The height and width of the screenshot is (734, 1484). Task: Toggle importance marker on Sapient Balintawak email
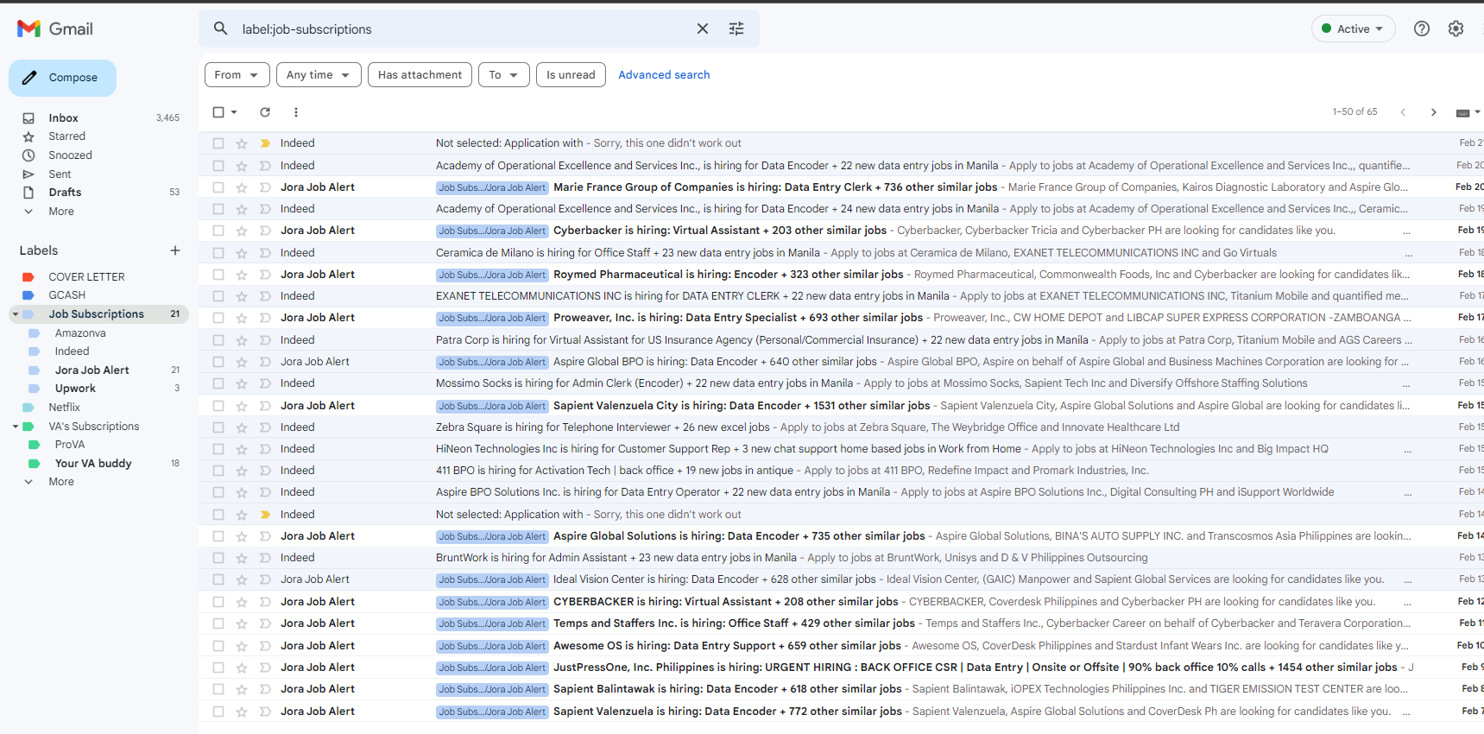pos(265,689)
